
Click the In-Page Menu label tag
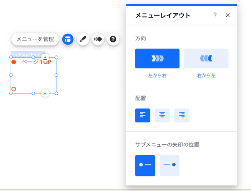tap(28, 54)
